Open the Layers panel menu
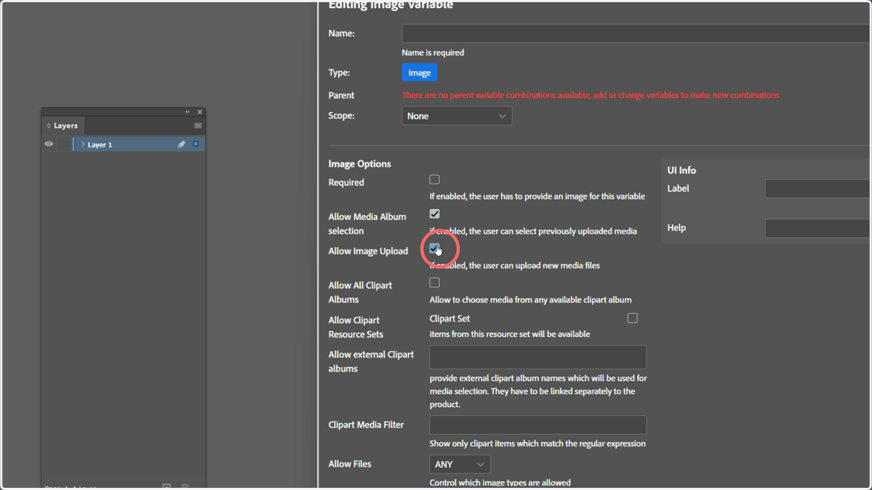 pos(198,126)
